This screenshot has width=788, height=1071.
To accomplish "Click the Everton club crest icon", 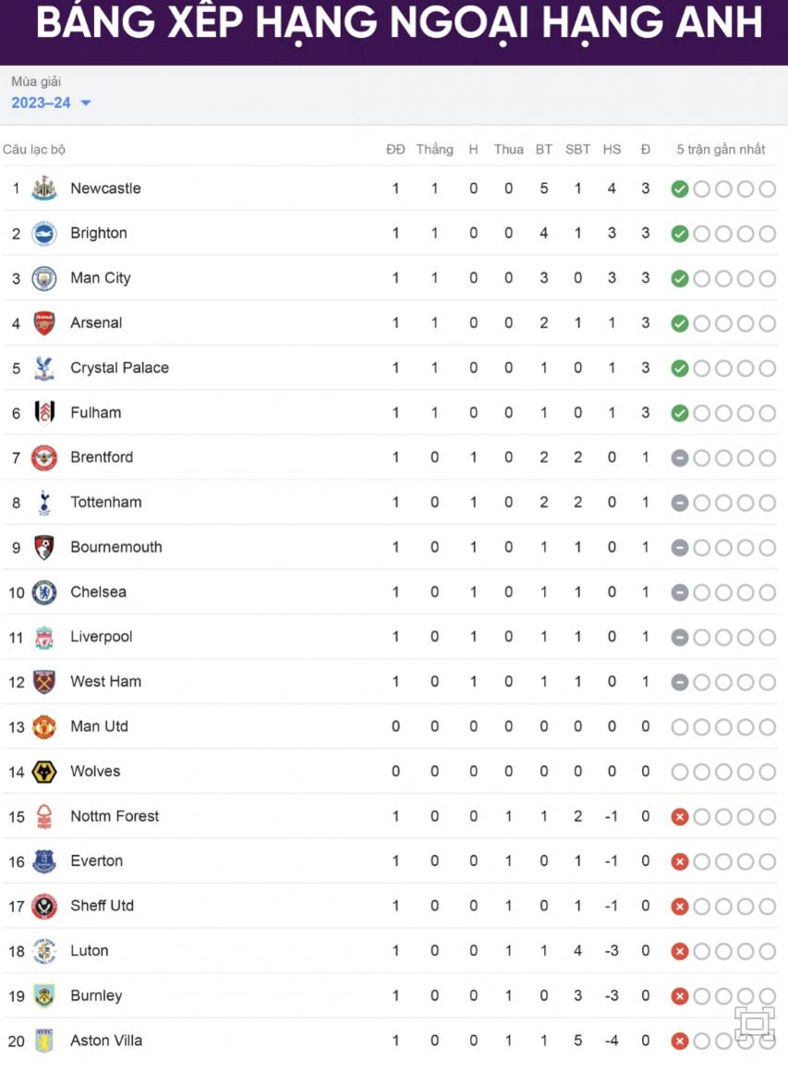I will [43, 861].
